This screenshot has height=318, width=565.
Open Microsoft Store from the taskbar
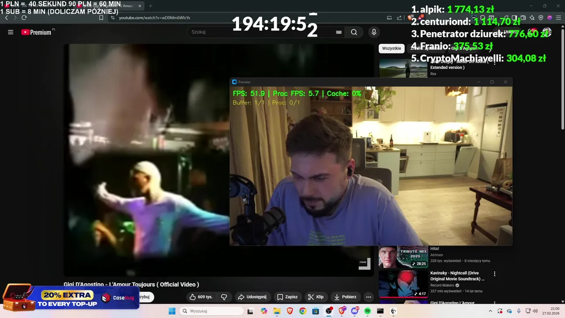coord(316,311)
